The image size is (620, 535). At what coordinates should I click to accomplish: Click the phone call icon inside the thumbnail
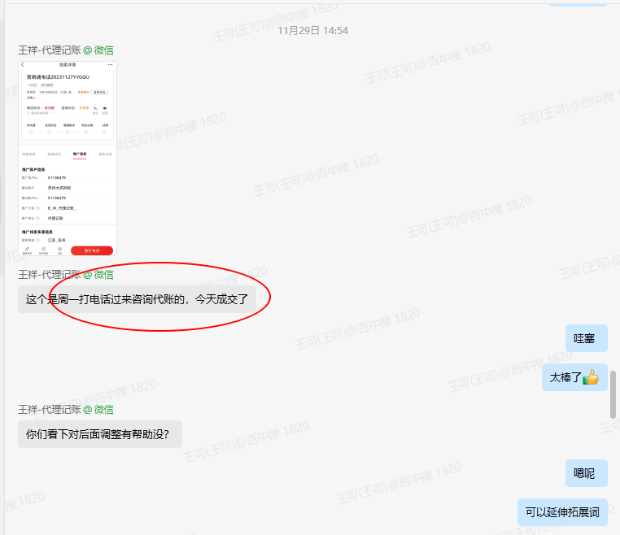[x=95, y=108]
